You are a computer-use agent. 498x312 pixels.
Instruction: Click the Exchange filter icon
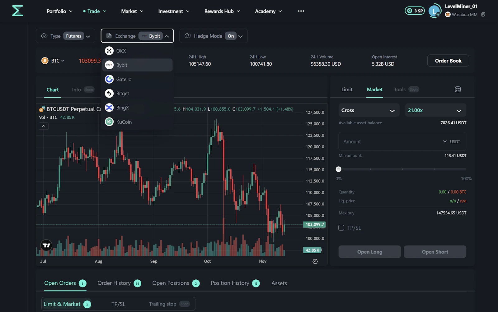109,36
